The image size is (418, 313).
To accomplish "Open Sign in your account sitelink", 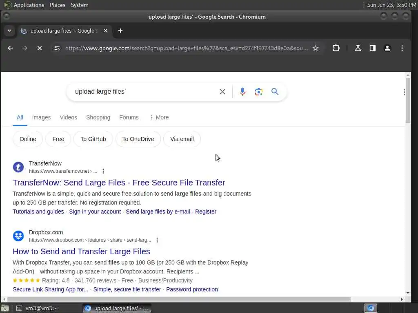I will pos(95,212).
